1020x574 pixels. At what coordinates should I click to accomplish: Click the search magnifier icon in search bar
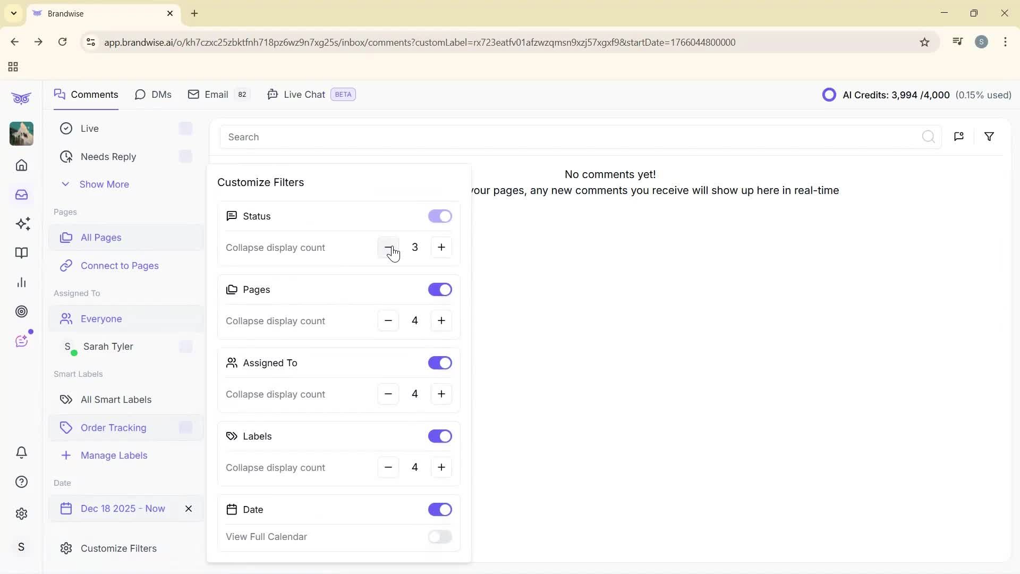click(928, 137)
